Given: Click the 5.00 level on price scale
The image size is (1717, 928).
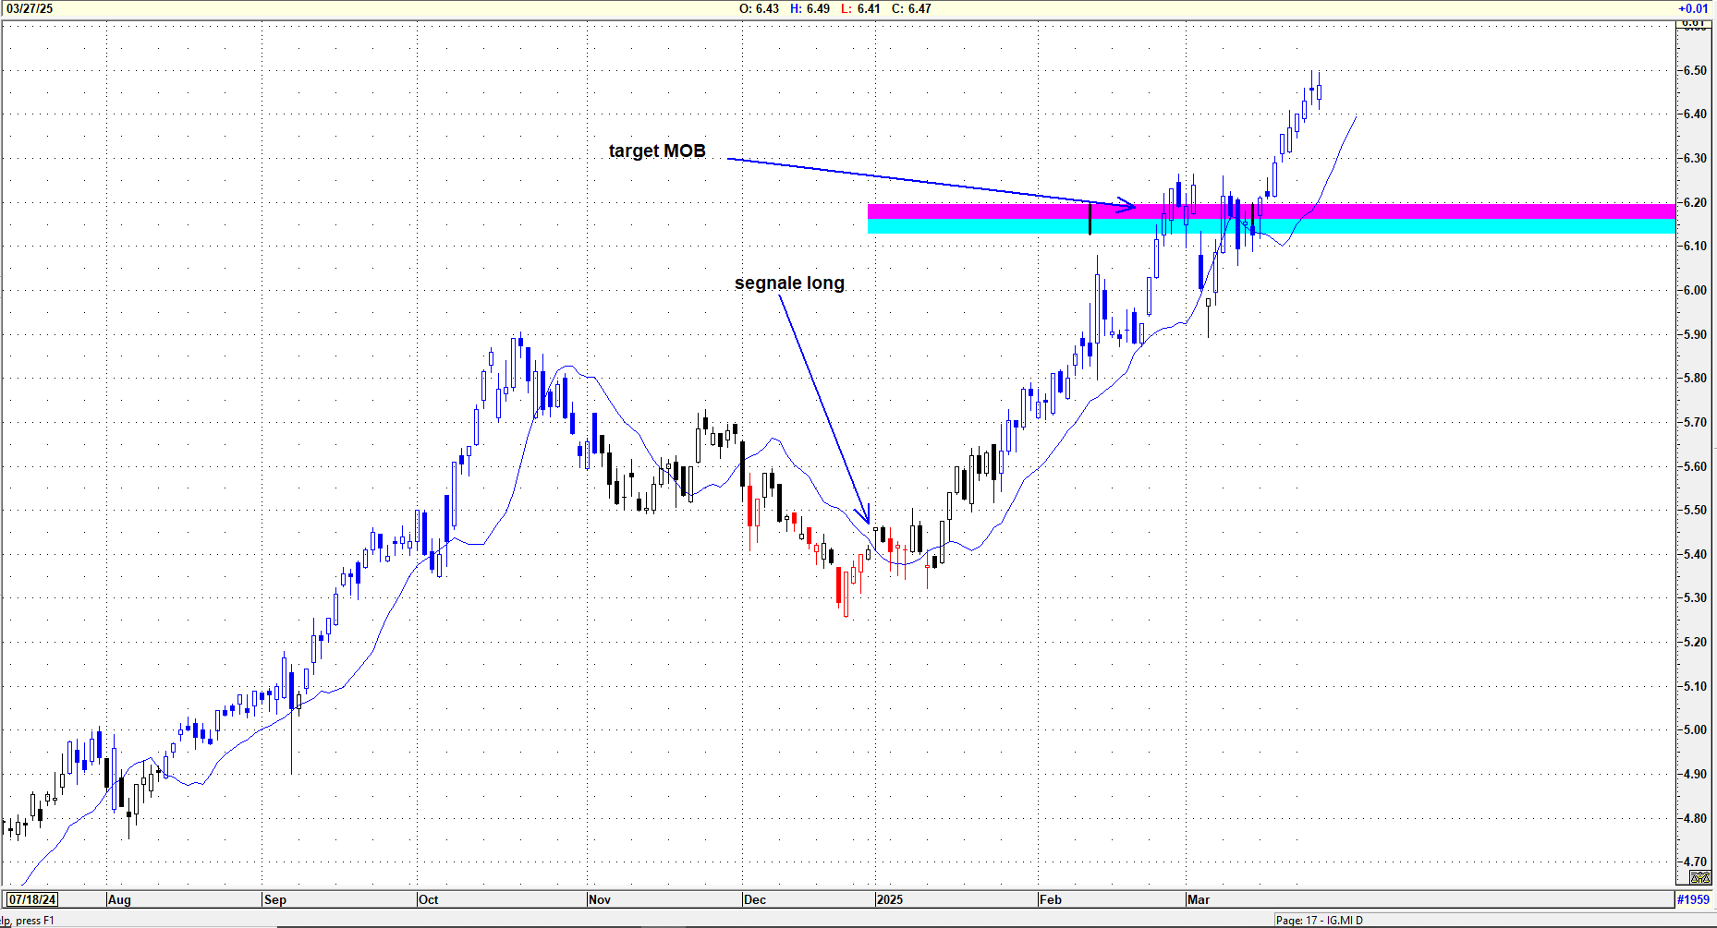Looking at the screenshot, I should click(1695, 729).
